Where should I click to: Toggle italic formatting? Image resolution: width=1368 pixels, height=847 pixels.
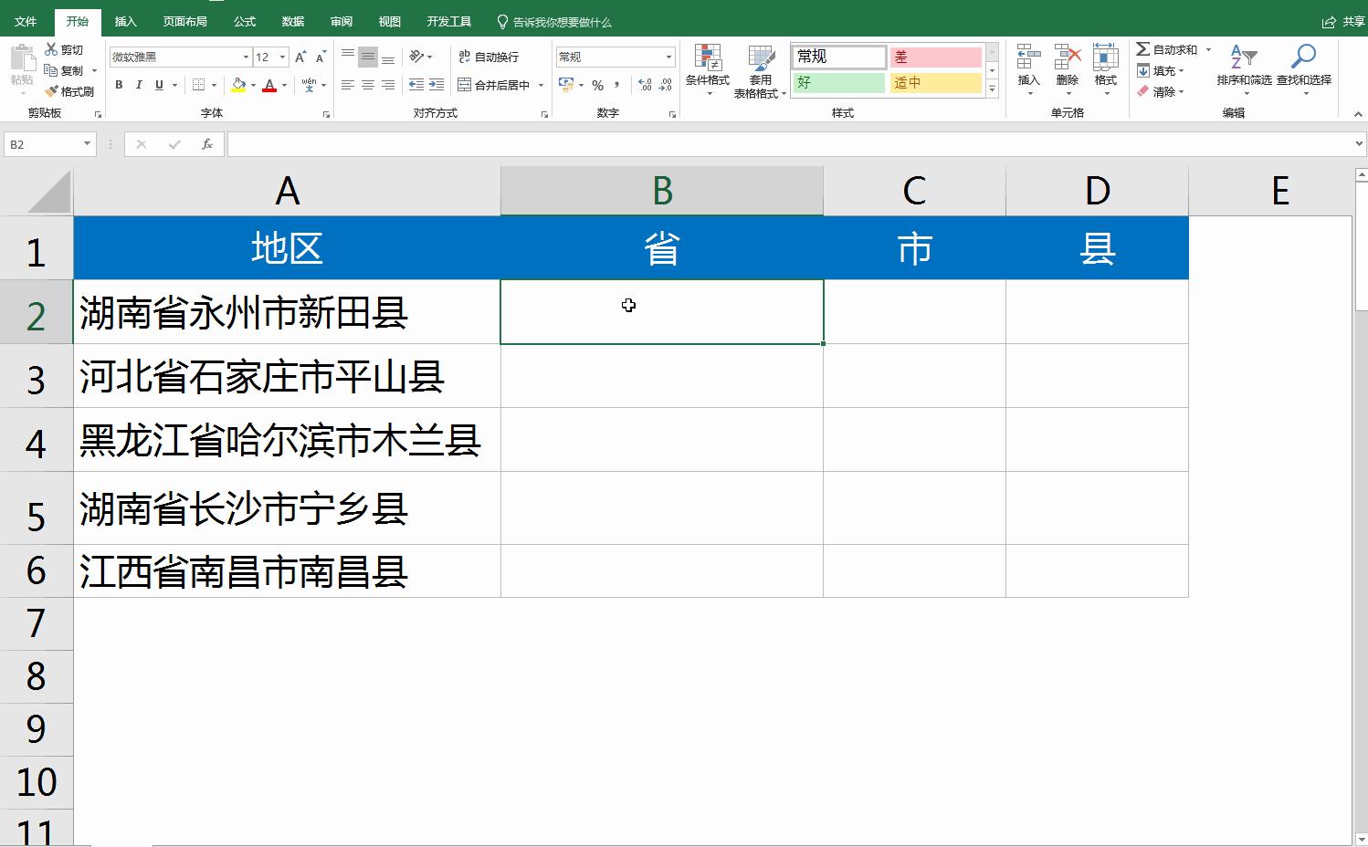pyautogui.click(x=138, y=85)
